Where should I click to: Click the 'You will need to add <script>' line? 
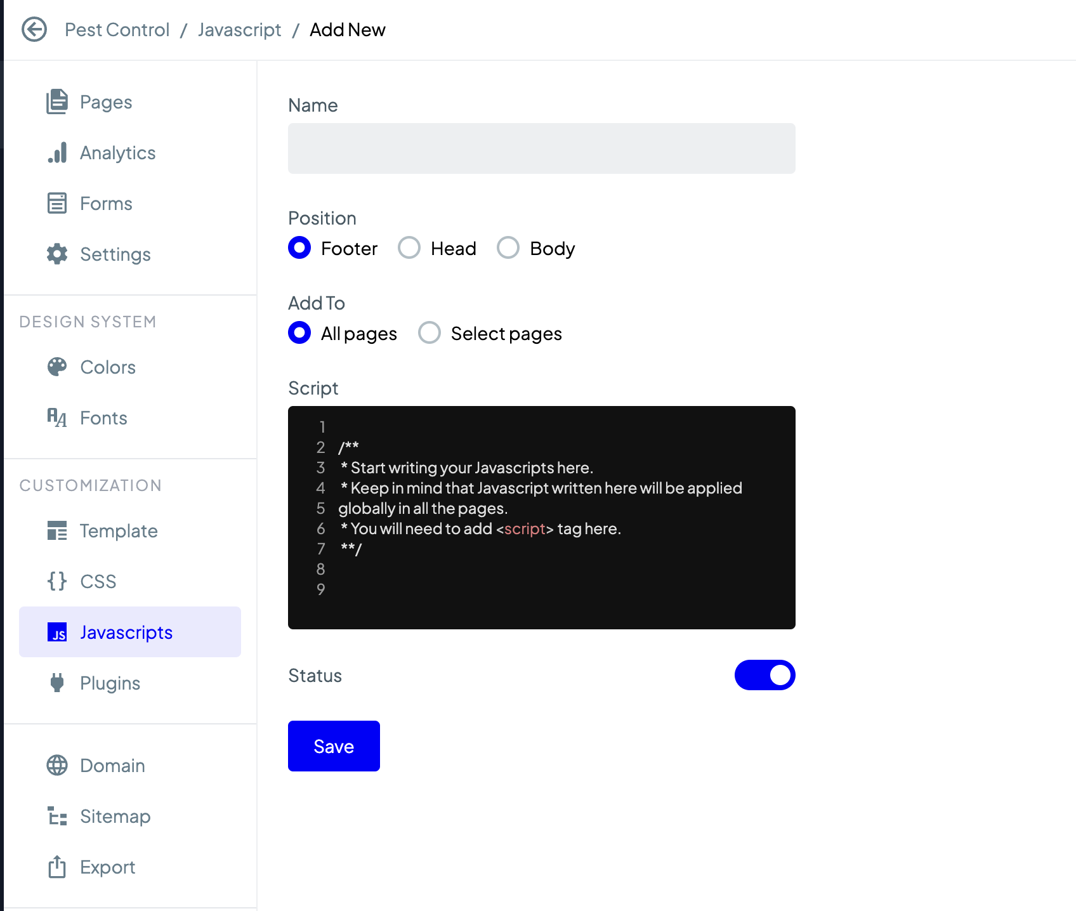click(x=480, y=528)
